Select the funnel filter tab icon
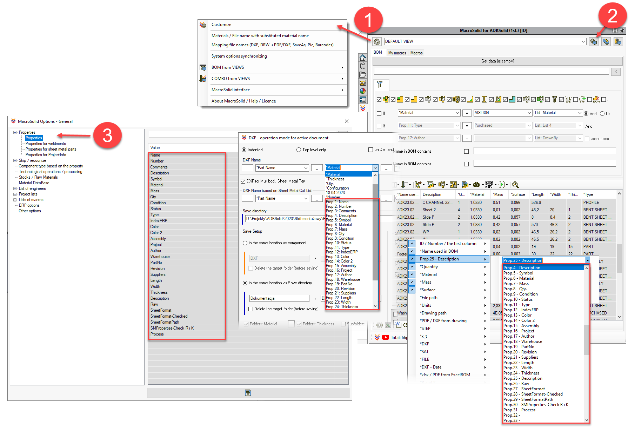The image size is (635, 431). (380, 84)
